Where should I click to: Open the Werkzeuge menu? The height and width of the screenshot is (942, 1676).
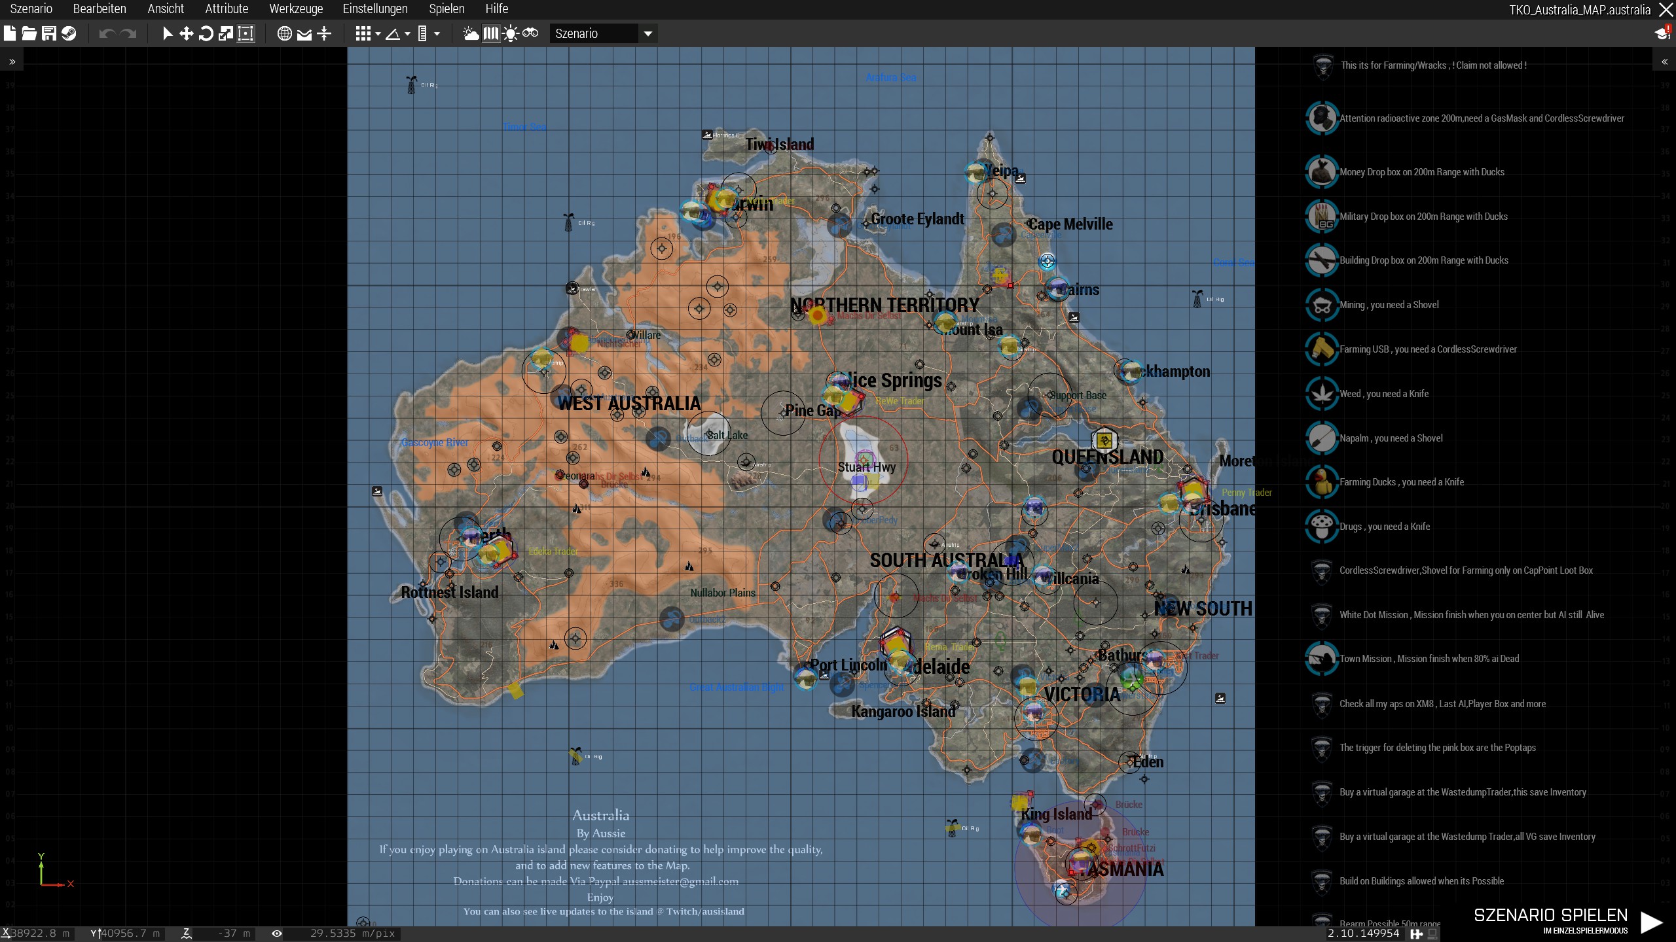pyautogui.click(x=296, y=9)
